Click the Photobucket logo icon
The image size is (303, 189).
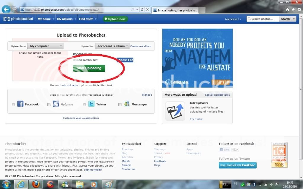pos(7,19)
